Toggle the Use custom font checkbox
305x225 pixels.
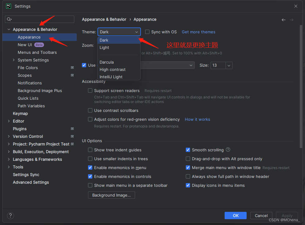coord(84,65)
